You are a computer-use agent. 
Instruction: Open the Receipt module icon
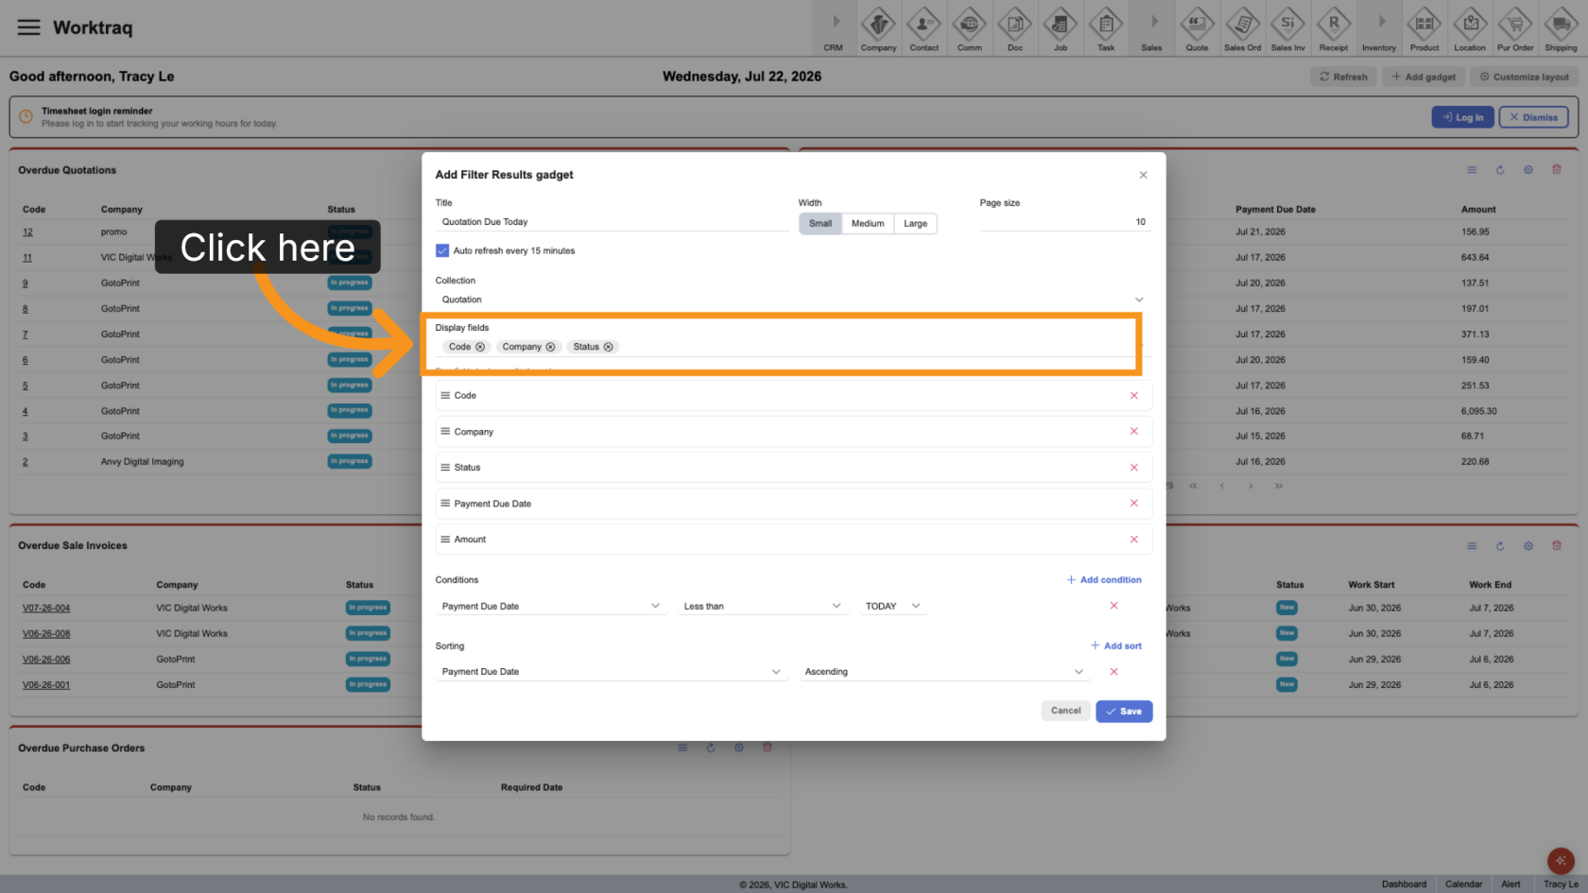(1333, 29)
